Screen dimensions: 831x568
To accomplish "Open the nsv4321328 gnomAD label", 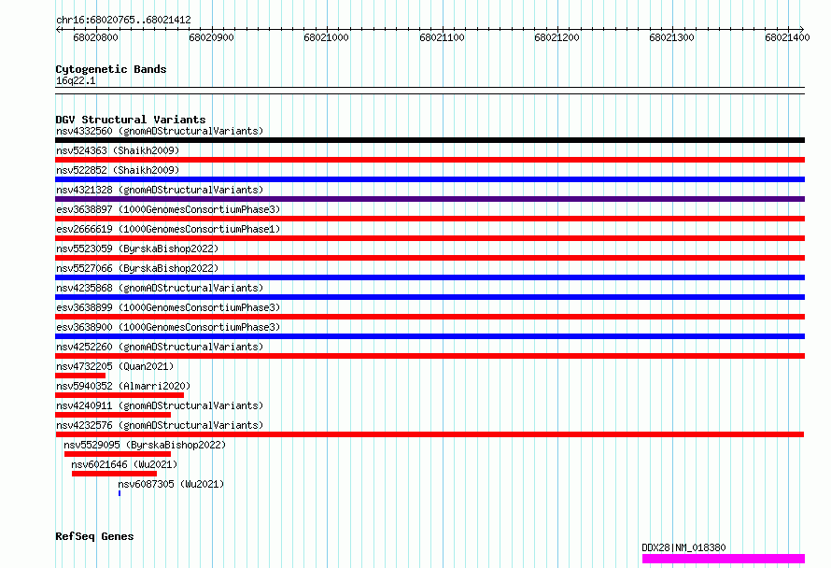I will pos(160,190).
